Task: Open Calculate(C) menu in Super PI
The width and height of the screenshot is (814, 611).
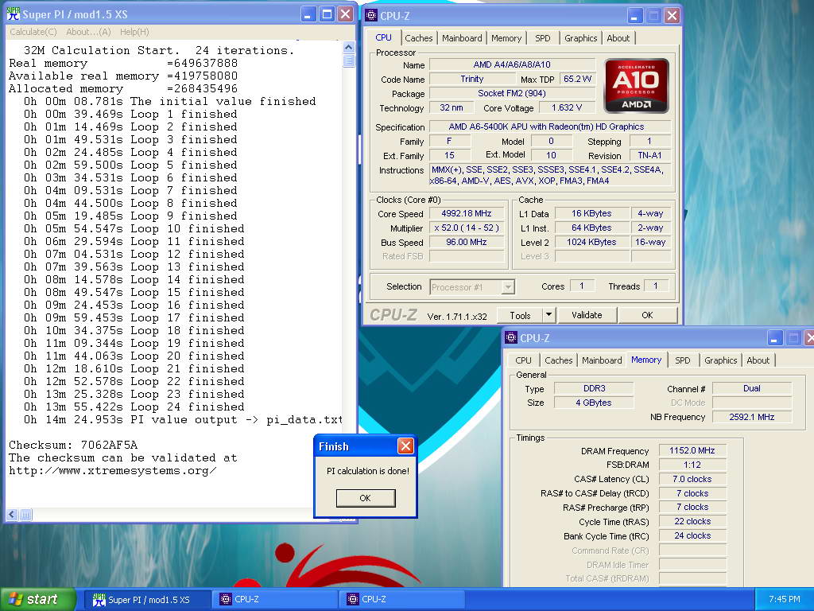Action: pos(33,32)
